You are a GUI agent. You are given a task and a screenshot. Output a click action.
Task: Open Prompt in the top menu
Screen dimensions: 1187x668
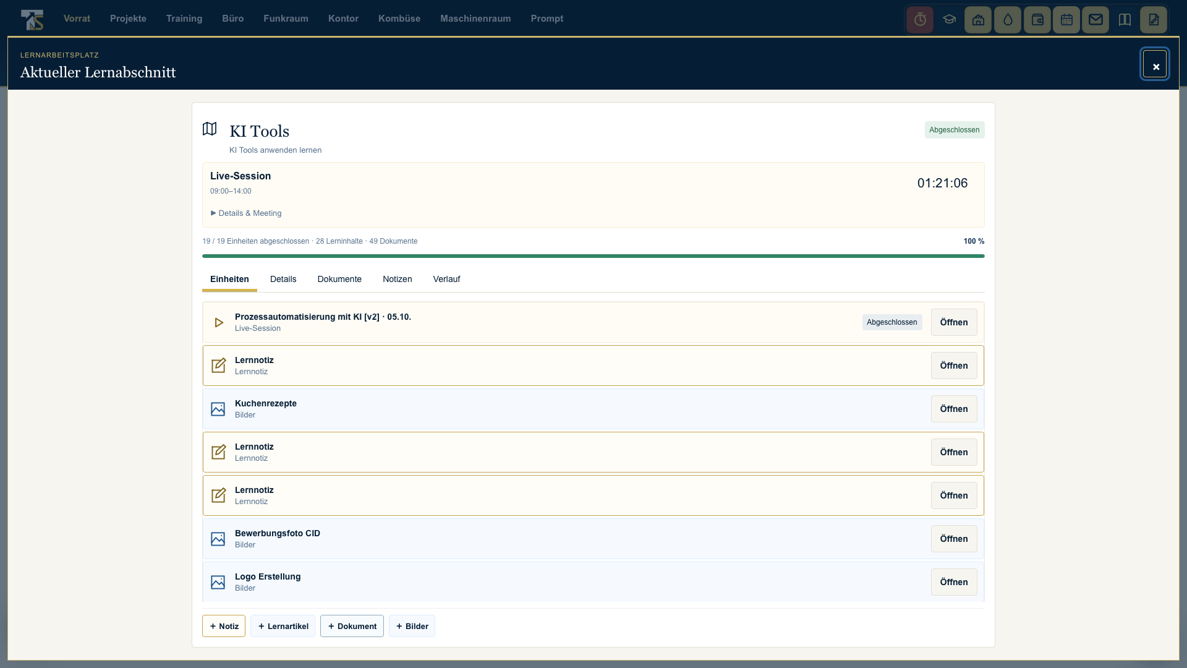point(547,19)
